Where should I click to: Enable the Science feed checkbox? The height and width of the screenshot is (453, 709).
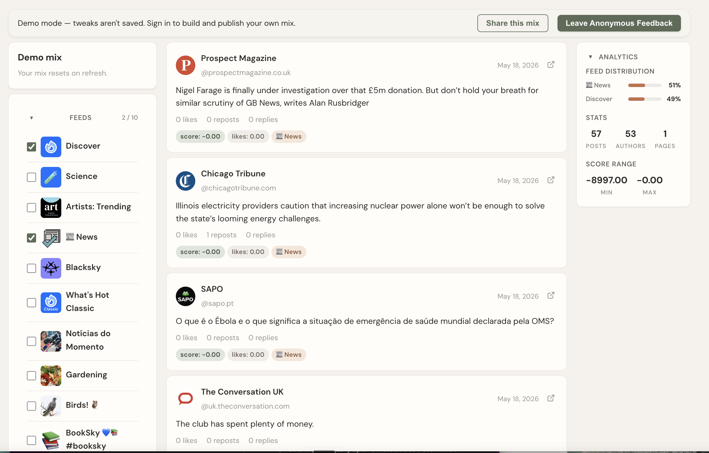coord(31,177)
